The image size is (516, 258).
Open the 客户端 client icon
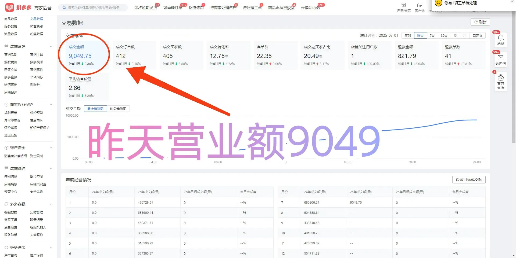(420, 5)
